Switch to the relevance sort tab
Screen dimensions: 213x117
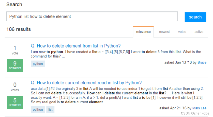[143, 32]
